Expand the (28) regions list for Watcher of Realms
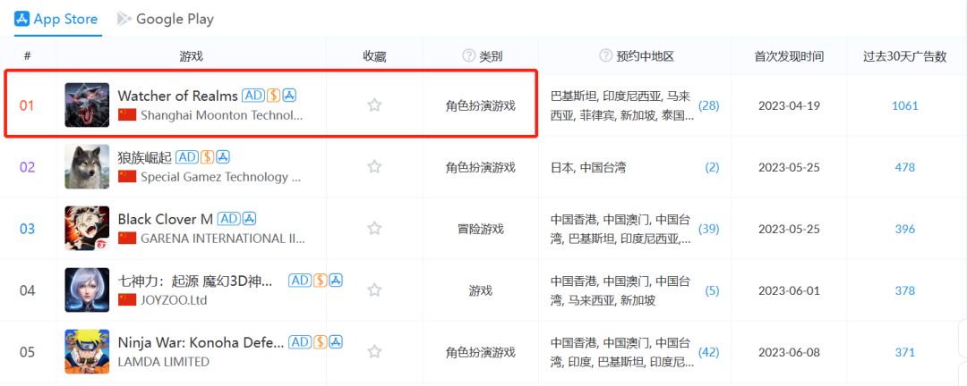 coord(708,106)
